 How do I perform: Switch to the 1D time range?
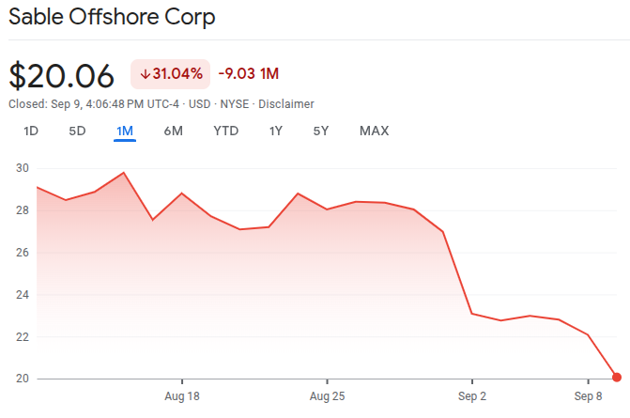tap(31, 131)
